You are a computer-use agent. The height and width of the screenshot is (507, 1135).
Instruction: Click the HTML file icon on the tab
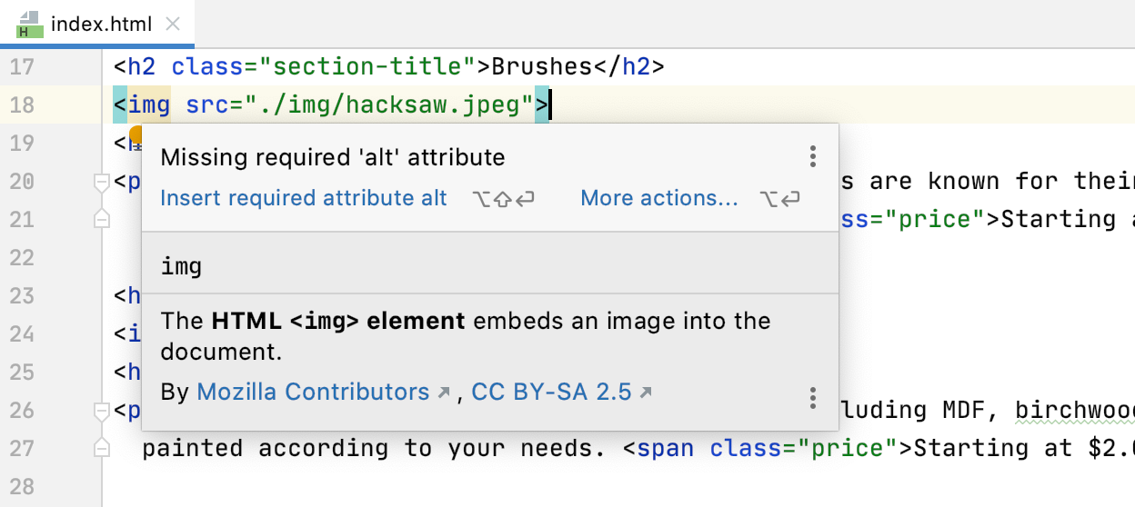(30, 25)
